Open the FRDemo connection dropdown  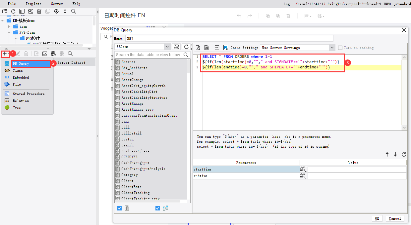tap(167, 46)
